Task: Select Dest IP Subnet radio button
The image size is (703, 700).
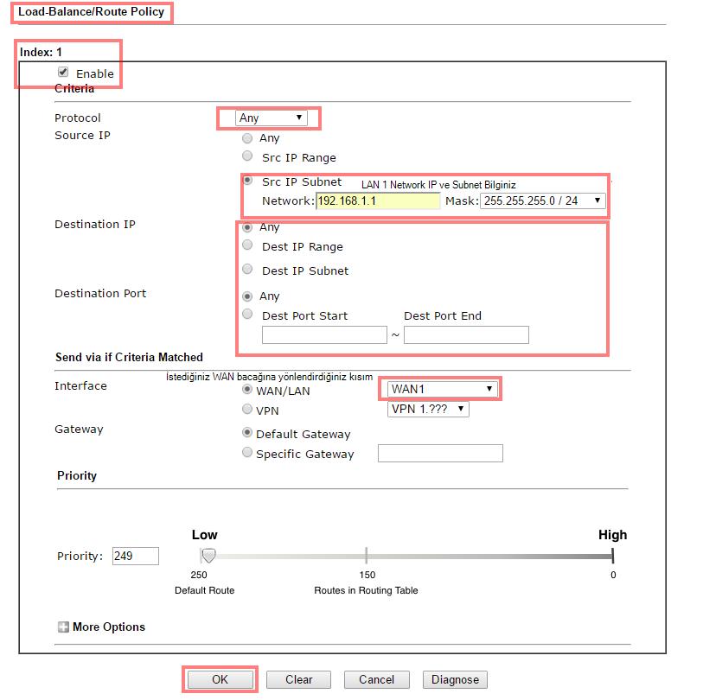Action: click(248, 270)
